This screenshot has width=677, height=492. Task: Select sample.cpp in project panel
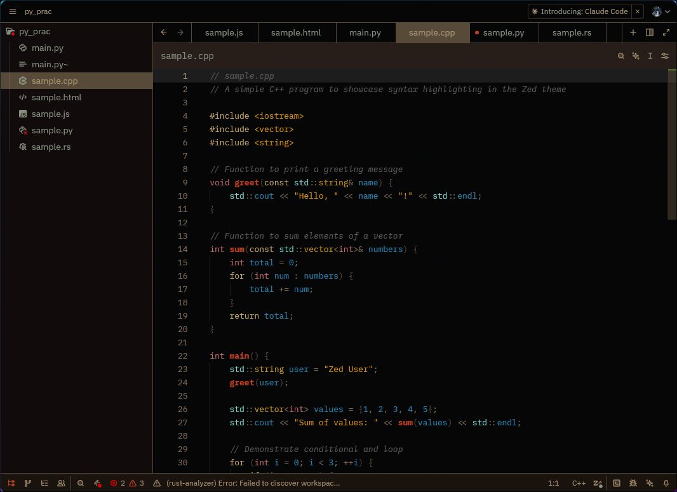click(76, 81)
